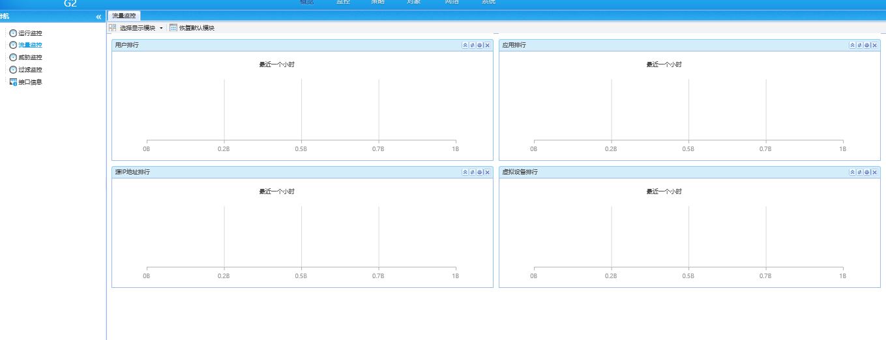Image resolution: width=886 pixels, height=340 pixels.
Task: Open the 系统 top menu
Action: [488, 2]
